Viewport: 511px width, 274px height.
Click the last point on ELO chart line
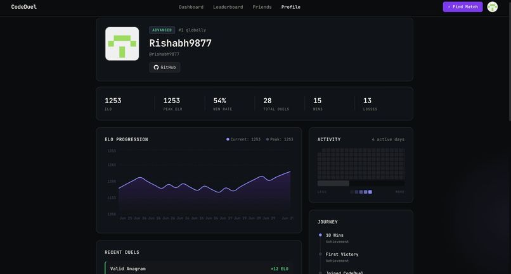point(290,171)
